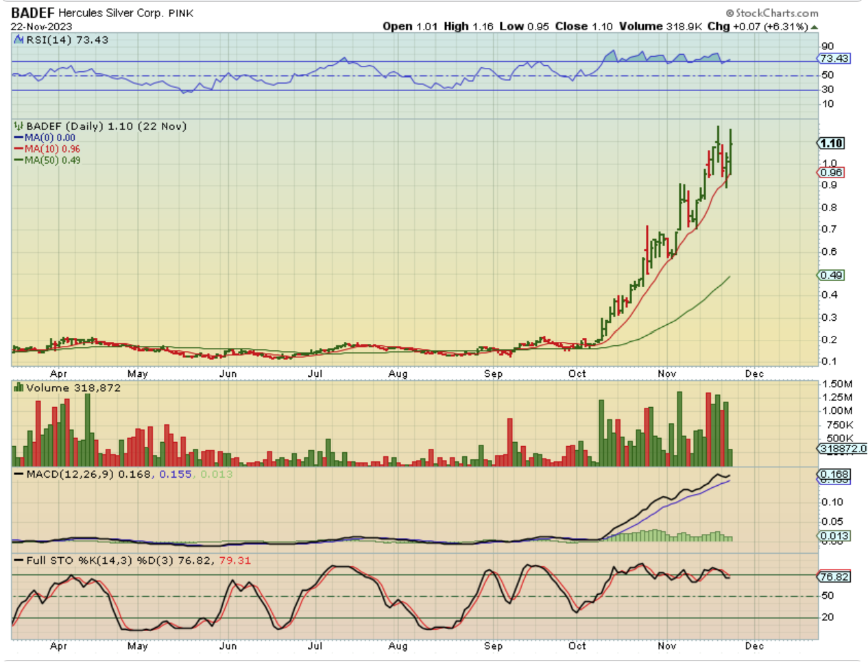The width and height of the screenshot is (868, 662).
Task: Click the green 0.49 MA(50) price tag
Action: point(831,275)
